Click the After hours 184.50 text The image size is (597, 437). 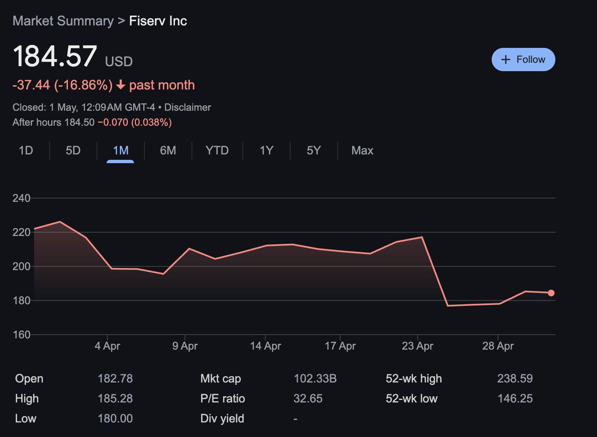click(x=53, y=122)
